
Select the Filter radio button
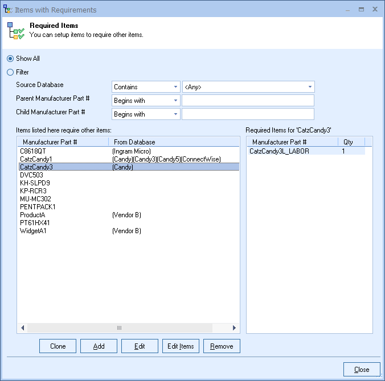(x=10, y=72)
